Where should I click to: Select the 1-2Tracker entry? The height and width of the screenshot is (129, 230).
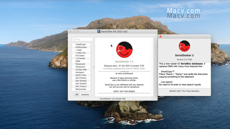click(x=81, y=58)
